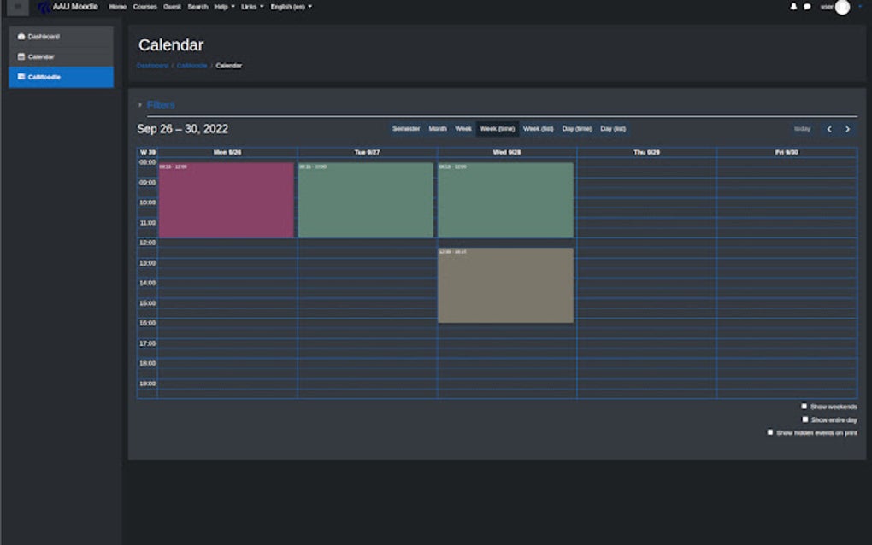Viewport: 872px width, 545px height.
Task: Click the notifications bell icon
Action: point(793,7)
